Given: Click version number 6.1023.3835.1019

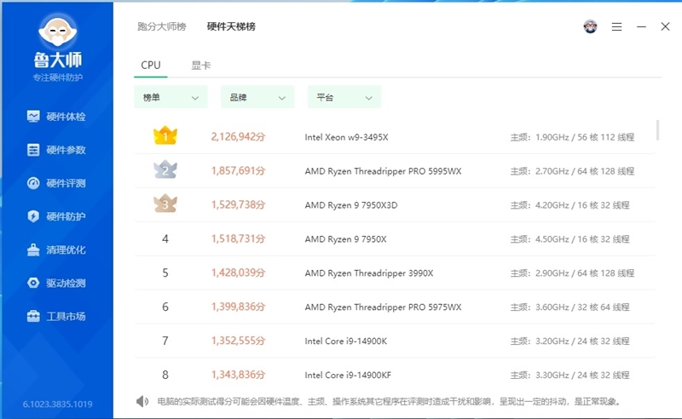Looking at the screenshot, I should click(57, 405).
